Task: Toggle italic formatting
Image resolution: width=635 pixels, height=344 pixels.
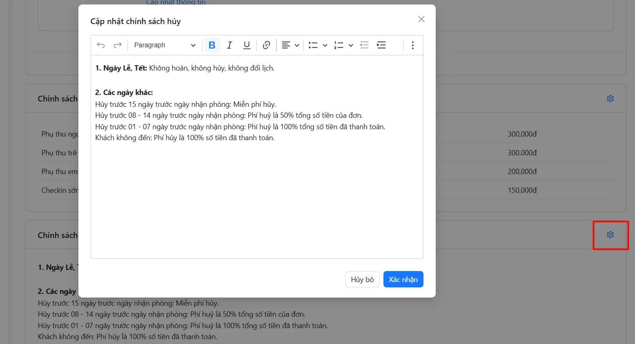Action: point(229,45)
